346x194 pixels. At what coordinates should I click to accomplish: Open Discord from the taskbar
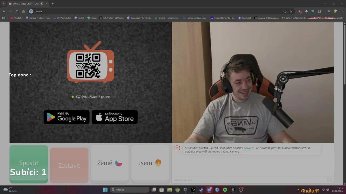coord(209,190)
